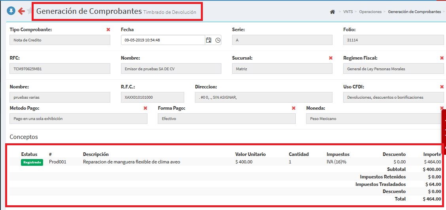Image resolution: width=446 pixels, height=210 pixels.
Task: Click the blue pin icon
Action: (x=11, y=11)
